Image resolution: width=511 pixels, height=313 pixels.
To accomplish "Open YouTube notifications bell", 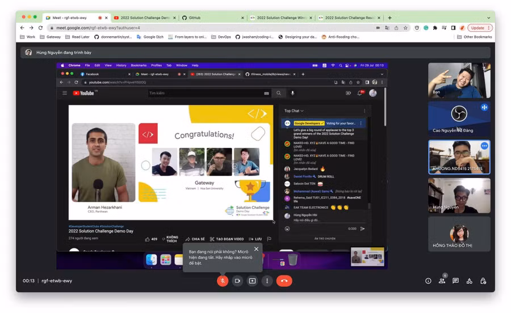I will click(360, 93).
